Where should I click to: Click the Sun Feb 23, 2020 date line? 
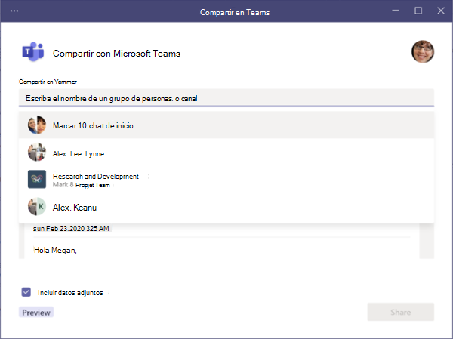71,229
